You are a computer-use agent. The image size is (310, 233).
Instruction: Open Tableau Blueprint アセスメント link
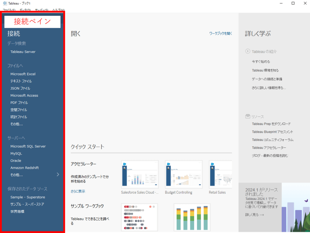272,132
